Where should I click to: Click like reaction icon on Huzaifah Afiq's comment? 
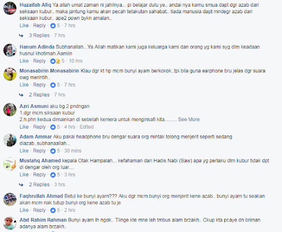[x=53, y=26]
